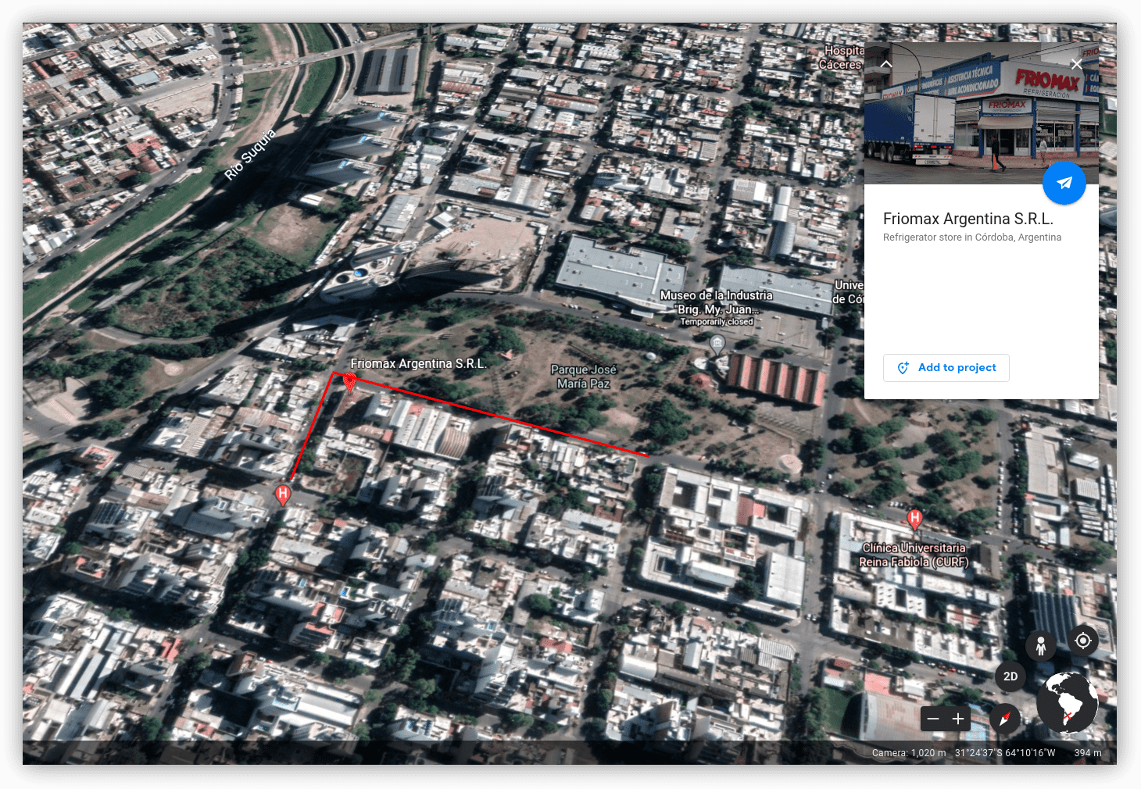Click the compass to reset north
Image resolution: width=1141 pixels, height=789 pixels.
click(x=1005, y=718)
